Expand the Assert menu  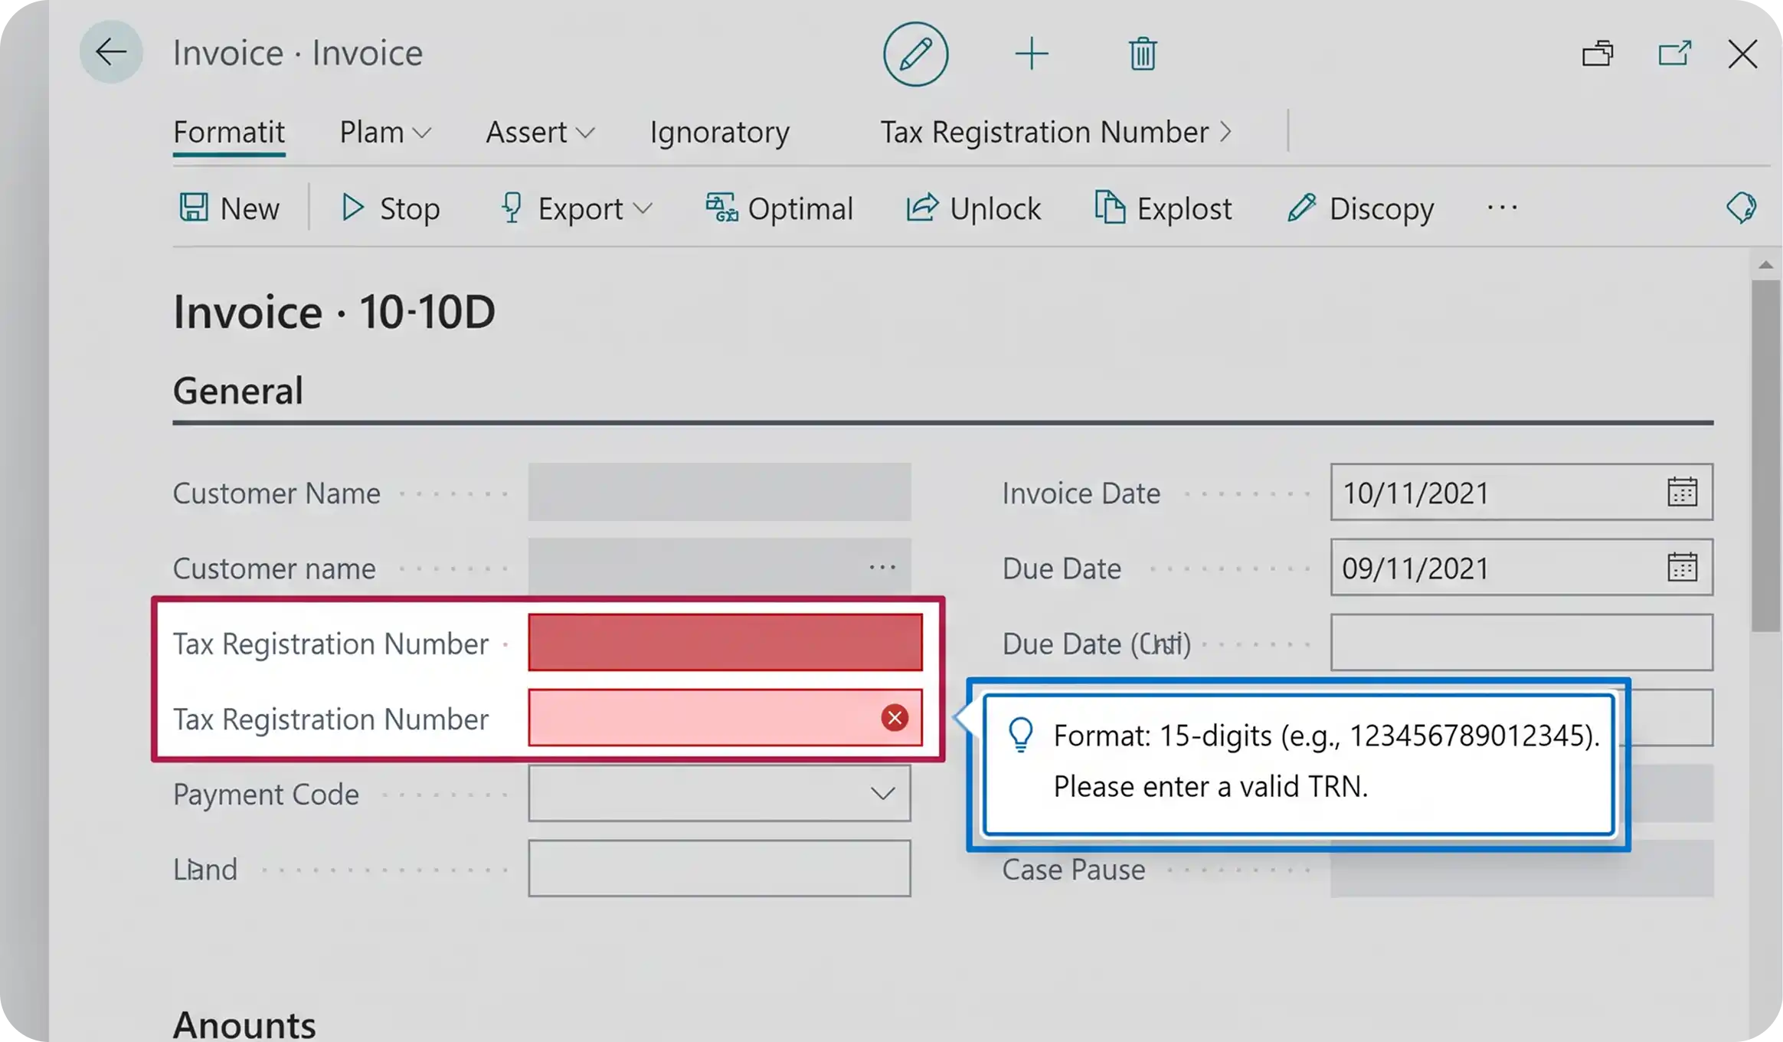[x=540, y=133]
